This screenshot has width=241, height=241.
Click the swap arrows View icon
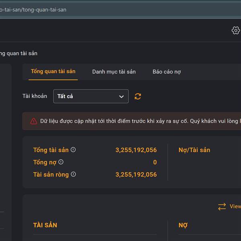click(222, 206)
